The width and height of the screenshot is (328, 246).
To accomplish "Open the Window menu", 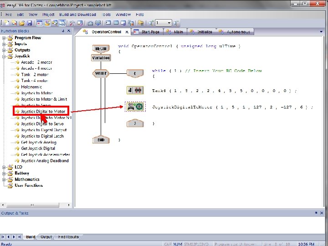I will (x=123, y=15).
